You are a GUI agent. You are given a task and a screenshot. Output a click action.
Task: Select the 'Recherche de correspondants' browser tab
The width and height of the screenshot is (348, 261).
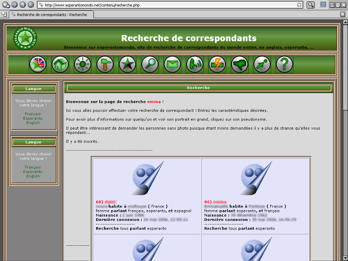click(x=51, y=14)
